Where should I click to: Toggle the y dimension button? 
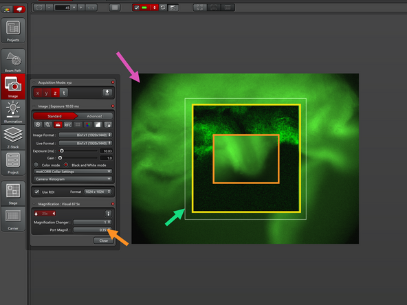(47, 93)
